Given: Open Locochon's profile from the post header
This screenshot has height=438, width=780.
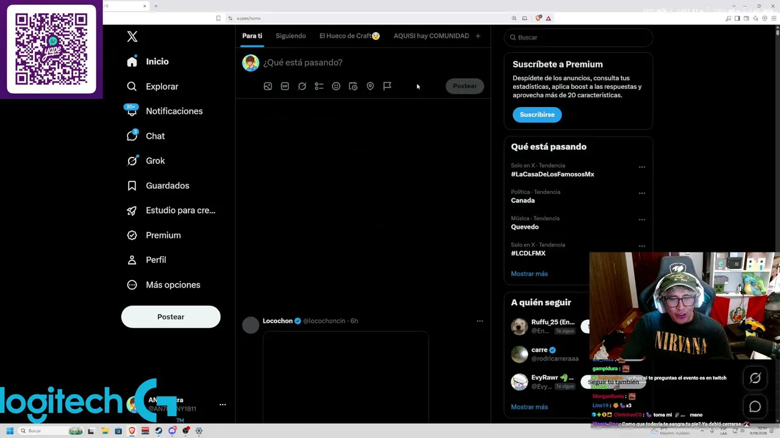Looking at the screenshot, I should (278, 321).
